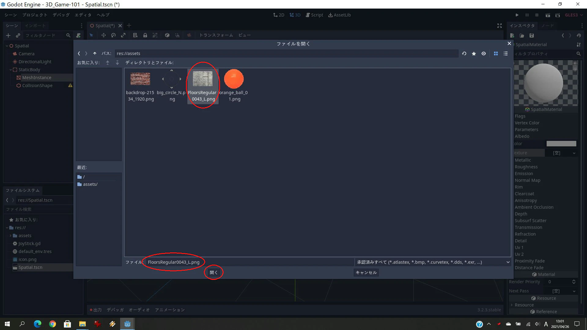Click the path field res://assets
Viewport: 587px width, 330px height.
[286, 53]
